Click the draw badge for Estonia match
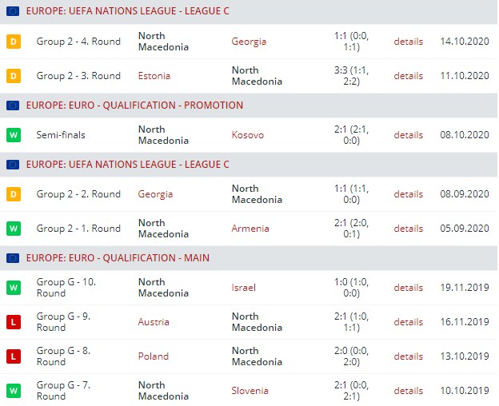Image resolution: width=499 pixels, height=406 pixels. pos(13,76)
